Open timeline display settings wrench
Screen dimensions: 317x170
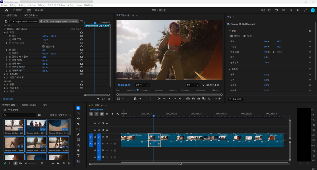(117, 114)
